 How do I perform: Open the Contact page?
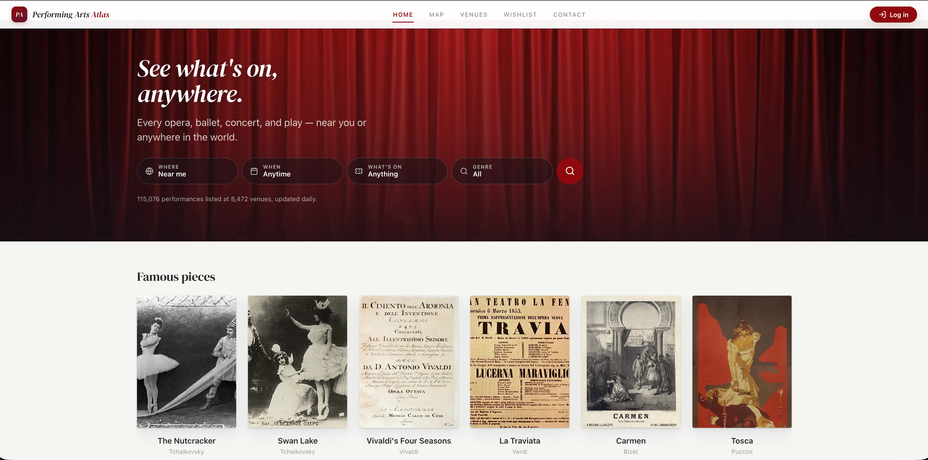click(569, 15)
